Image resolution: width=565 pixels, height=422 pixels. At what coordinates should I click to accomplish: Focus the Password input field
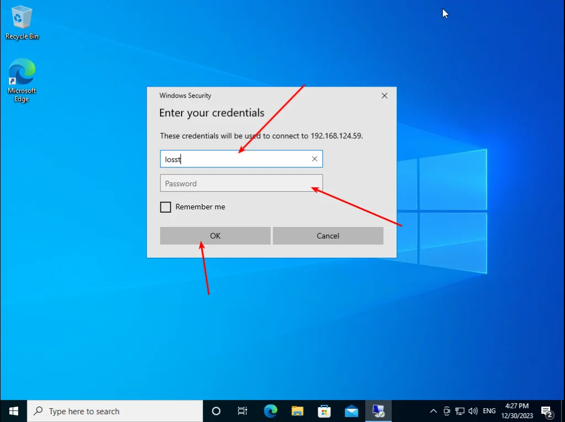click(x=241, y=183)
